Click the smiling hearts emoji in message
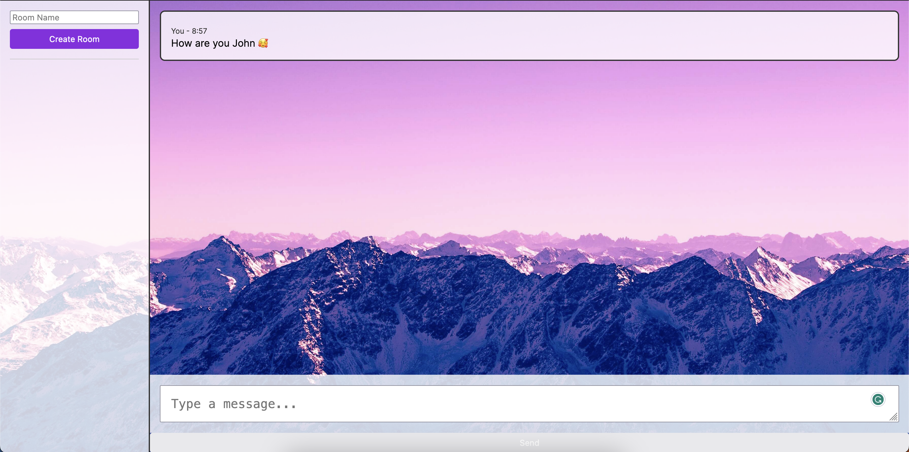The width and height of the screenshot is (909, 452). [263, 43]
